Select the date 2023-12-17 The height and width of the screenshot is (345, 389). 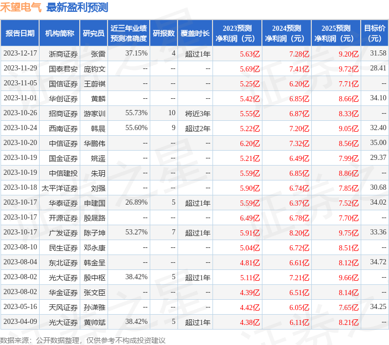coord(20,53)
